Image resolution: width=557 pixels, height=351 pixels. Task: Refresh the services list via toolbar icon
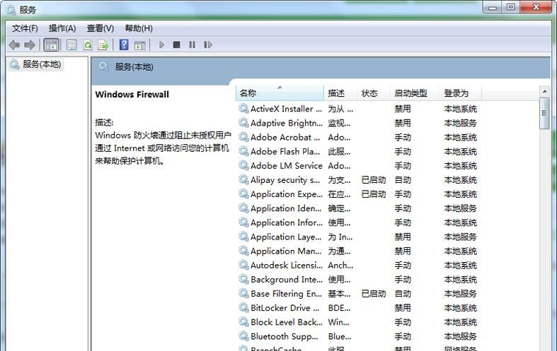point(88,45)
